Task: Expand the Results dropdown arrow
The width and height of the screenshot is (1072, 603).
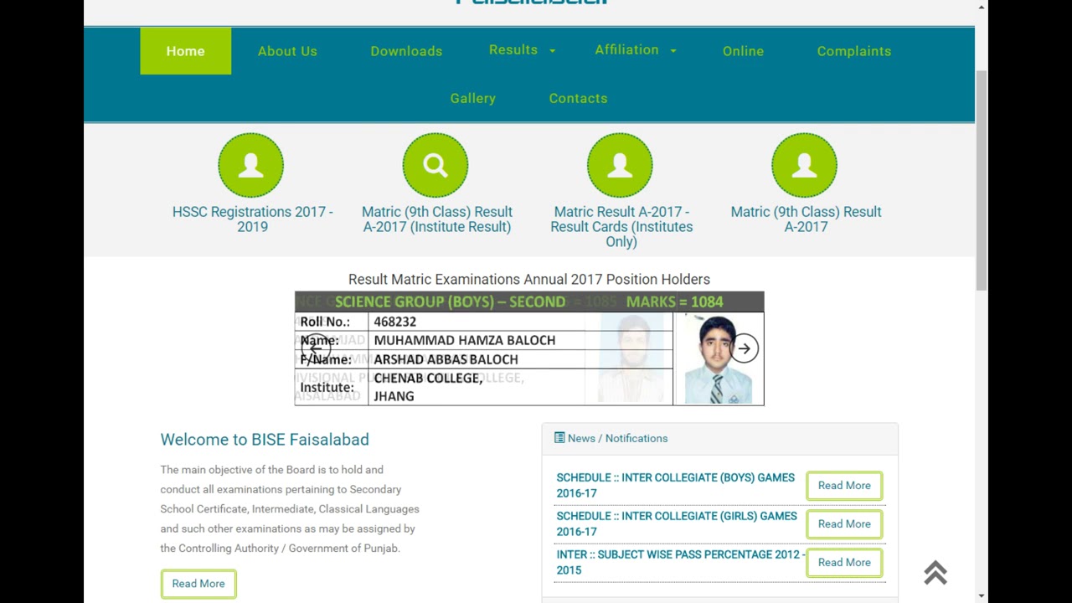Action: [x=552, y=51]
